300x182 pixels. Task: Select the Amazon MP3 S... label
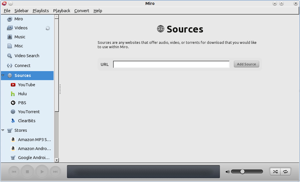[35, 140]
